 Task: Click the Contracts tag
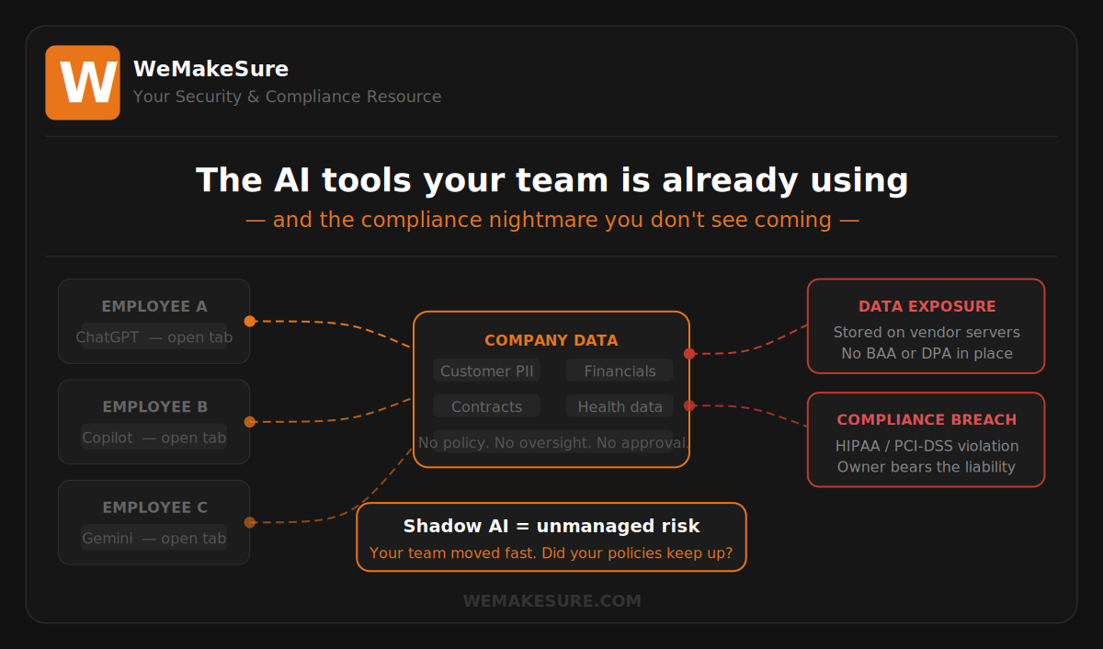coord(486,406)
